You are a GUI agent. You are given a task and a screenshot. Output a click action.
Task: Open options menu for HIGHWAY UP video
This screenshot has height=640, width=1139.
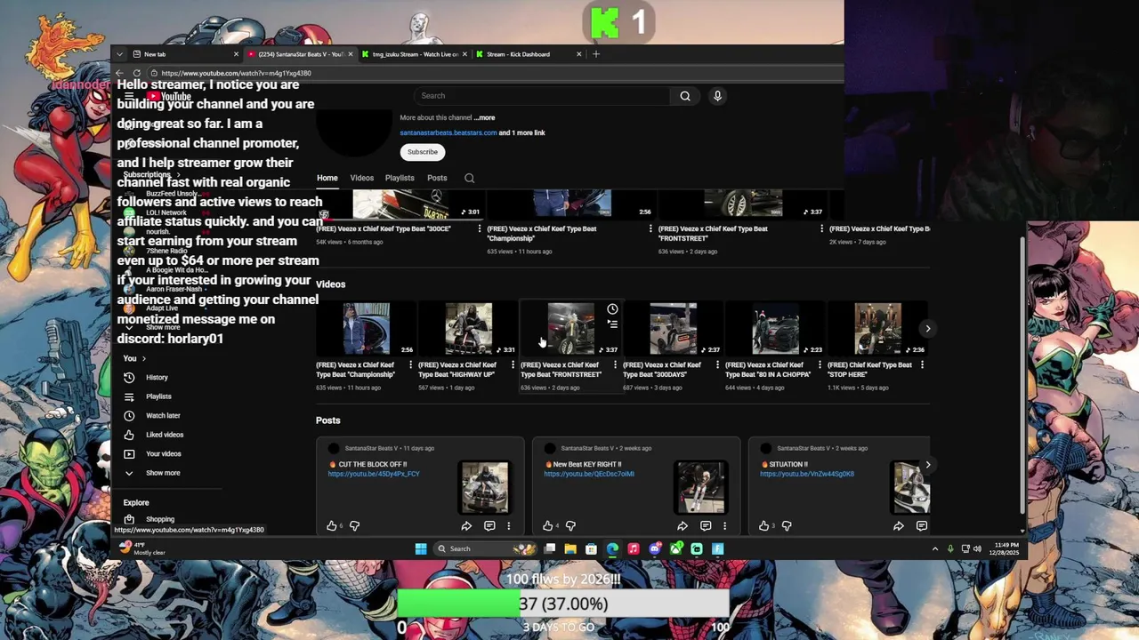(x=513, y=364)
